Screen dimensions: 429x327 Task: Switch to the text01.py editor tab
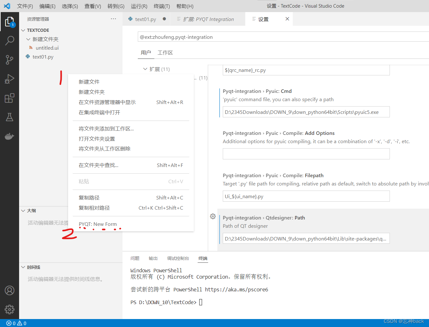point(145,19)
